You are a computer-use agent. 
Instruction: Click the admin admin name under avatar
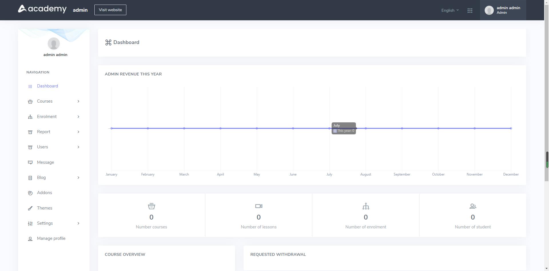[55, 55]
